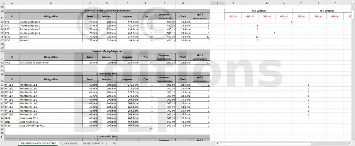
Task: Click the previous sheet navigation arrow
Action: click(5, 144)
